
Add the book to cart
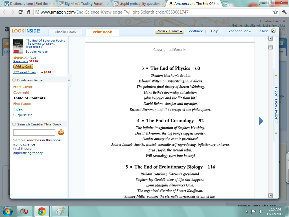coord(23,66)
